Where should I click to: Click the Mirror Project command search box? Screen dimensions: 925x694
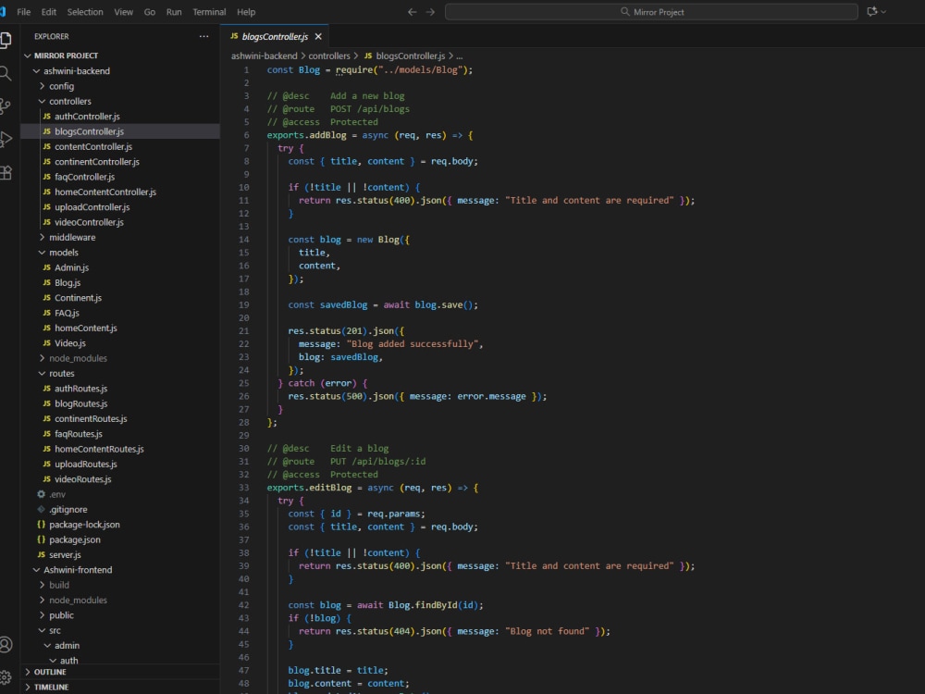[x=651, y=12]
